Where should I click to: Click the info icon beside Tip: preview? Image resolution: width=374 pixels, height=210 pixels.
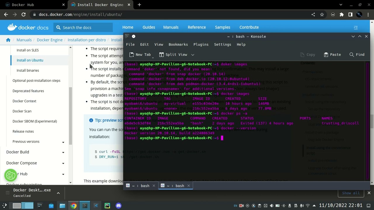[x=91, y=120]
